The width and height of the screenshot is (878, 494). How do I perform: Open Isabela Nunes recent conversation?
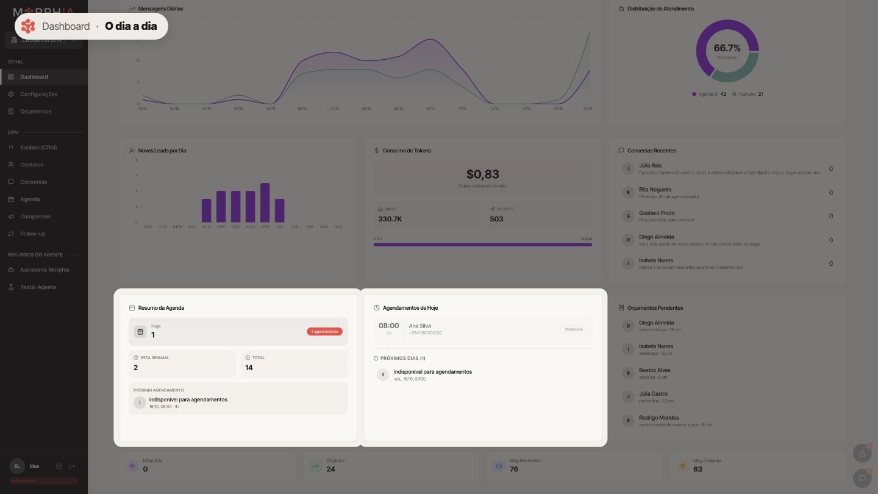coord(727,263)
